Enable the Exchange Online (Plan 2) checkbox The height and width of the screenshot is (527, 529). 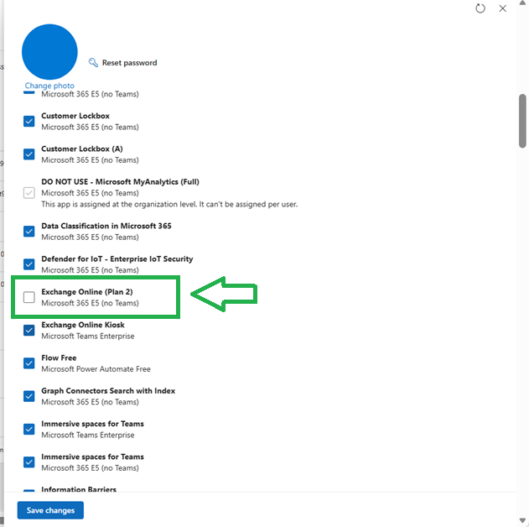[x=29, y=297]
